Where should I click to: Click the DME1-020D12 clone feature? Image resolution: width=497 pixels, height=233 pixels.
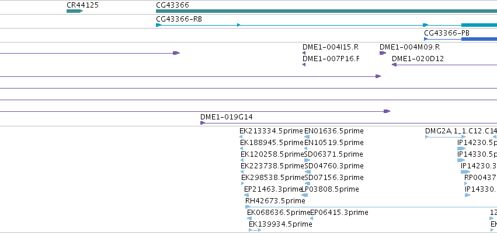[444, 65]
